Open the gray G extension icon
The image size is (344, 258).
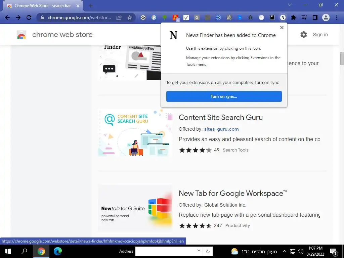coord(197,17)
